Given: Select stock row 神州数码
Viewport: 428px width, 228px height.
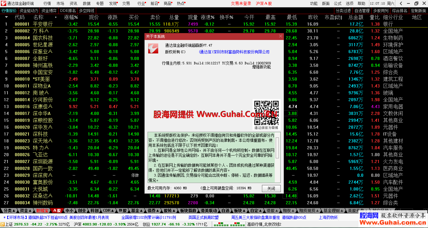Looking at the screenshot, I should [x=214, y=203].
